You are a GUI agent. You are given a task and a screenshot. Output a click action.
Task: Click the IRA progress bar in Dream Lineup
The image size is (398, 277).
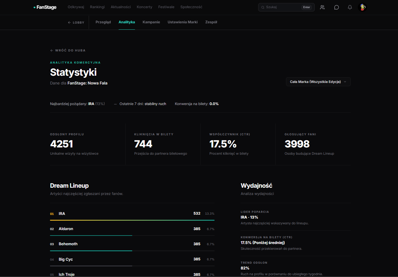point(132,220)
